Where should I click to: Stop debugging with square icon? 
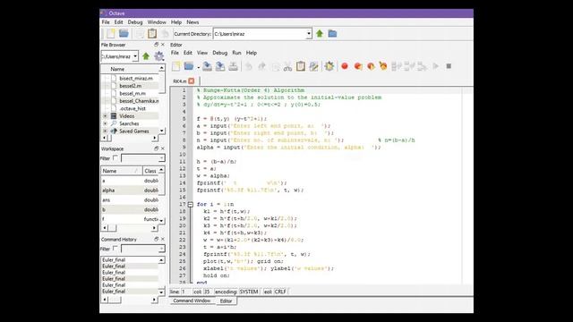point(449,66)
